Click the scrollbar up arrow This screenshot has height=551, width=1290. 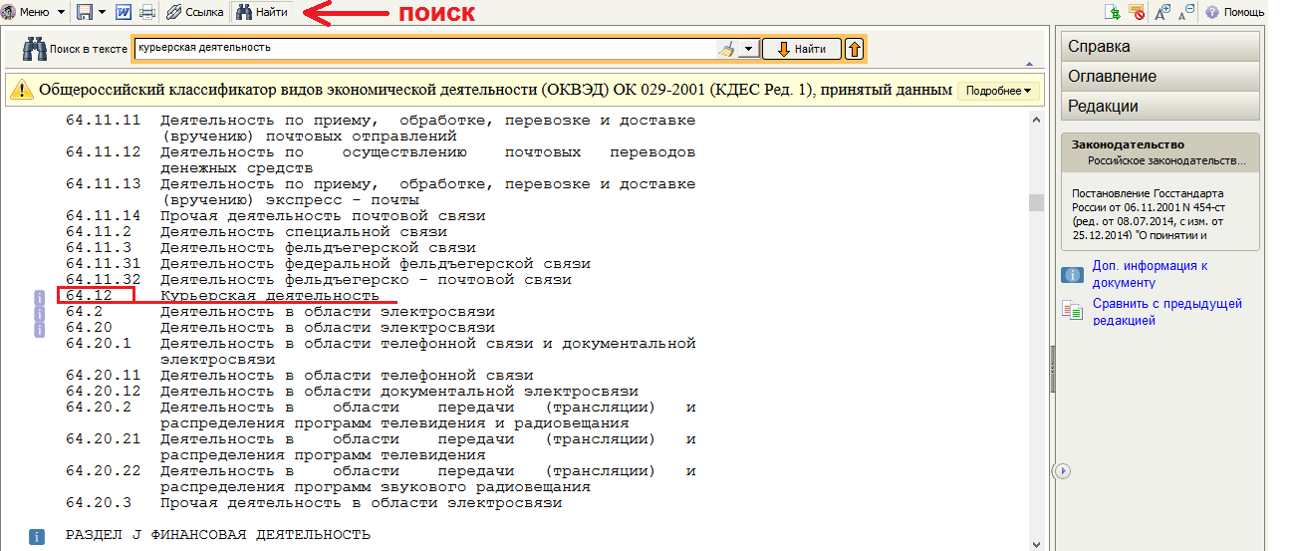1036,118
